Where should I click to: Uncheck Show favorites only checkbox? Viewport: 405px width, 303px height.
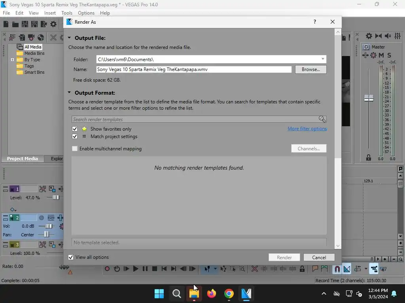75,129
